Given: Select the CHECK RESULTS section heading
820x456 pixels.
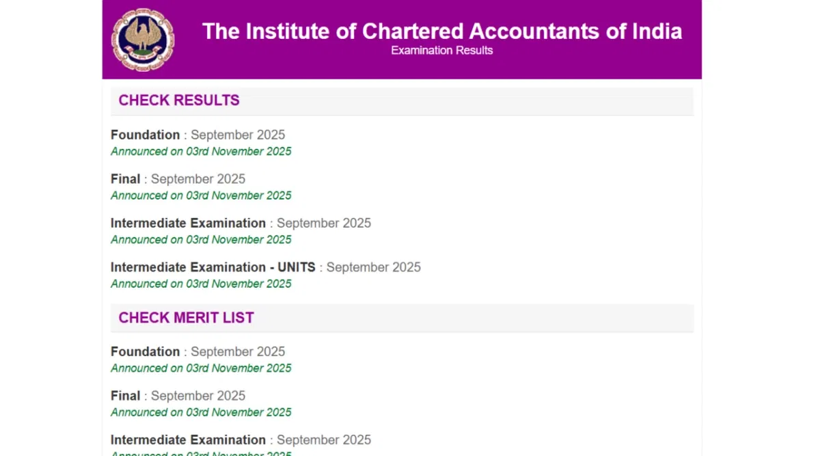Looking at the screenshot, I should point(179,100).
